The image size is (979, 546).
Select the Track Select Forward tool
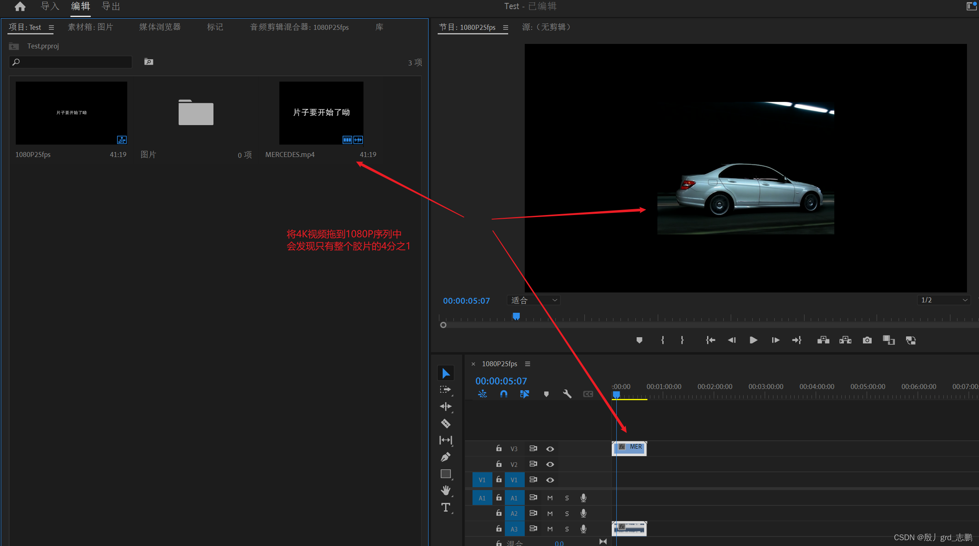pos(446,390)
